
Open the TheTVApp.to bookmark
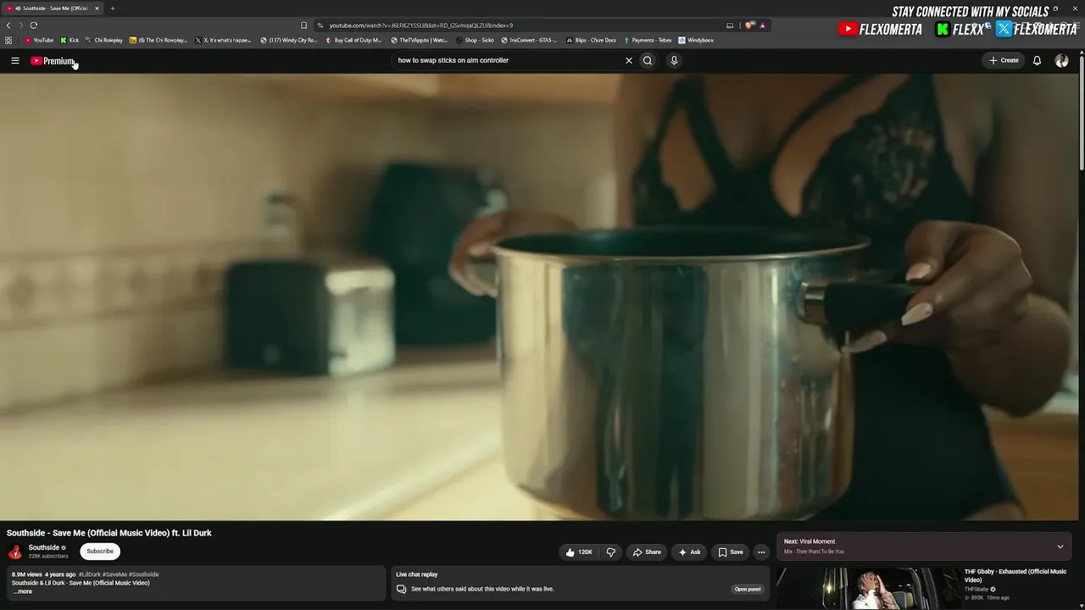pyautogui.click(x=419, y=40)
